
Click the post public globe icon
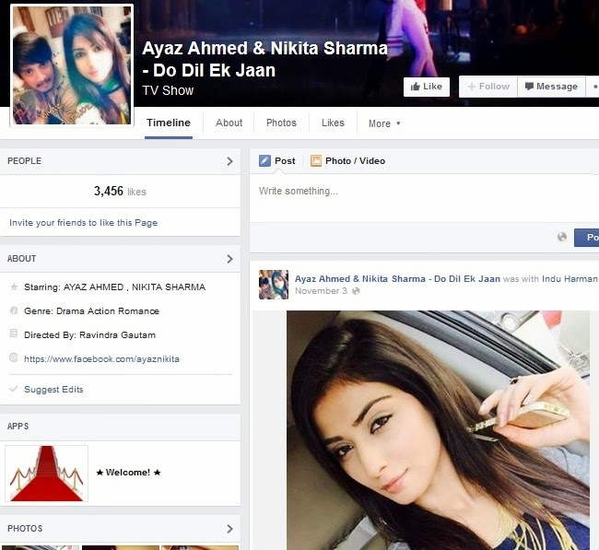pyautogui.click(x=356, y=291)
